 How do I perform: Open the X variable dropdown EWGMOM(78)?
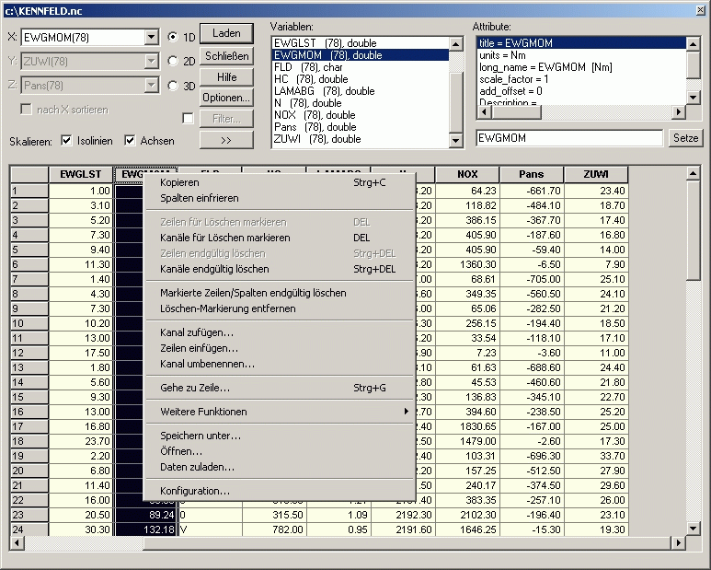[152, 37]
